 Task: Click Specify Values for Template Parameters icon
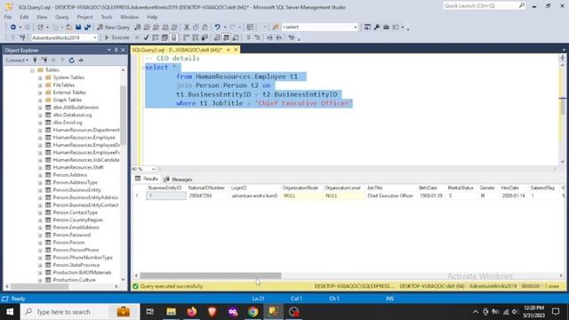click(x=292, y=37)
